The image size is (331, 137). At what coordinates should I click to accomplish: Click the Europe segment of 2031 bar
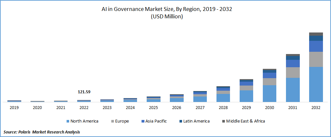click(293, 72)
